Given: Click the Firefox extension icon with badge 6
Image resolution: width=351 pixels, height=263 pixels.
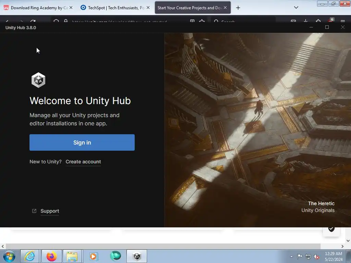Looking at the screenshot, I should click(331, 20).
